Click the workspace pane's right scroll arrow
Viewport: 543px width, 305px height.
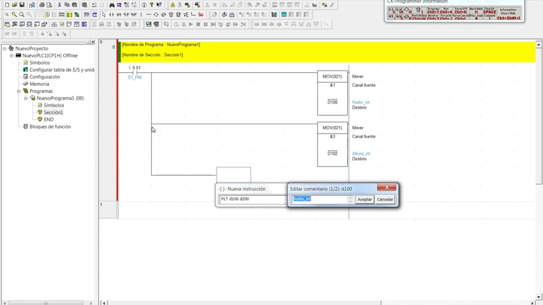(x=91, y=303)
